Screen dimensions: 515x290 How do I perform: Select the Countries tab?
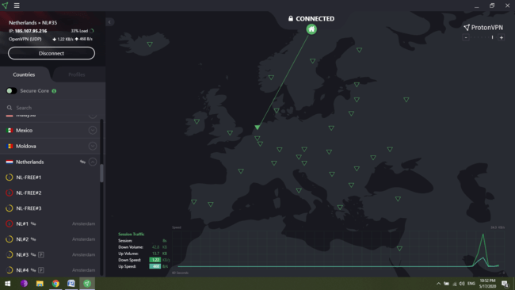tap(24, 74)
